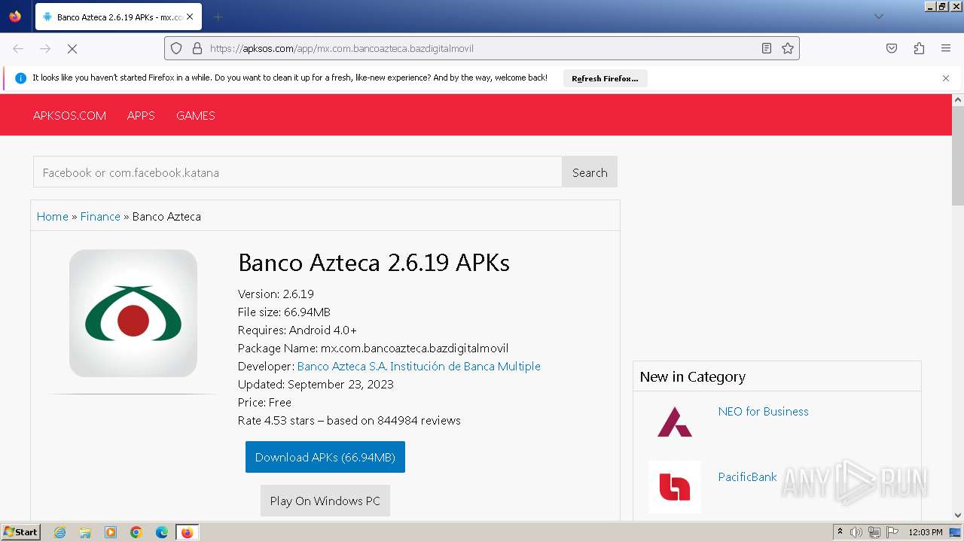This screenshot has height=542, width=964.
Task: Click Play On Windows PC button
Action: coord(325,501)
